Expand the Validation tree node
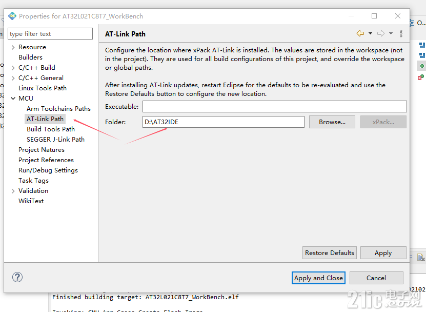The width and height of the screenshot is (426, 312). coord(13,191)
